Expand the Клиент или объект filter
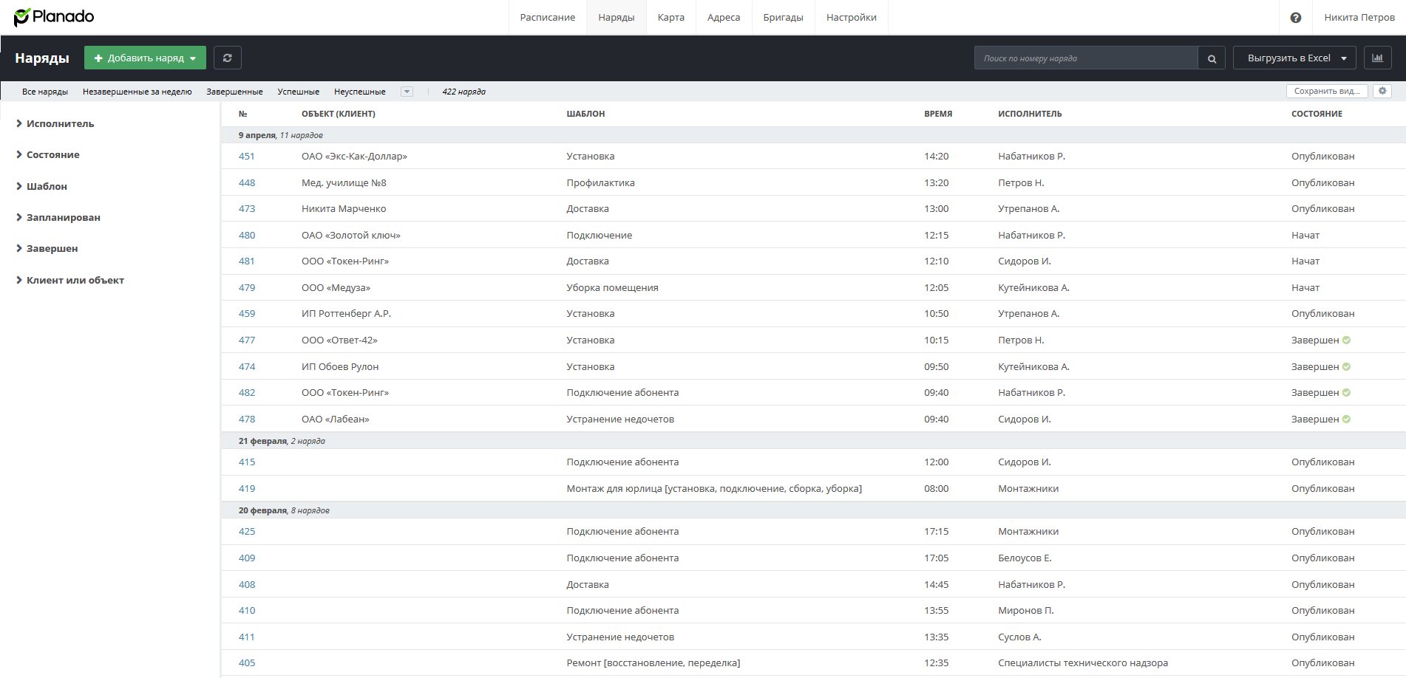The height and width of the screenshot is (678, 1406). tap(75, 281)
